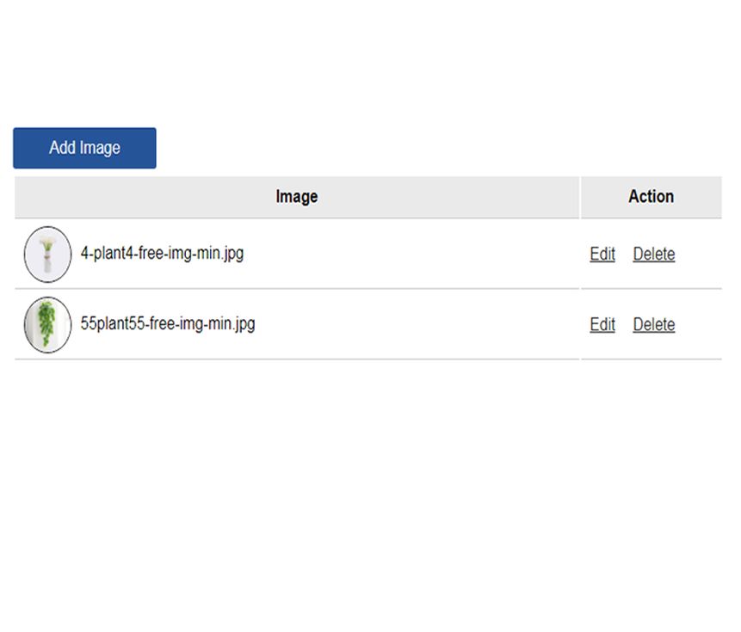Sort the table by the Image heading
Viewport: 741px width, 632px height.
297,197
